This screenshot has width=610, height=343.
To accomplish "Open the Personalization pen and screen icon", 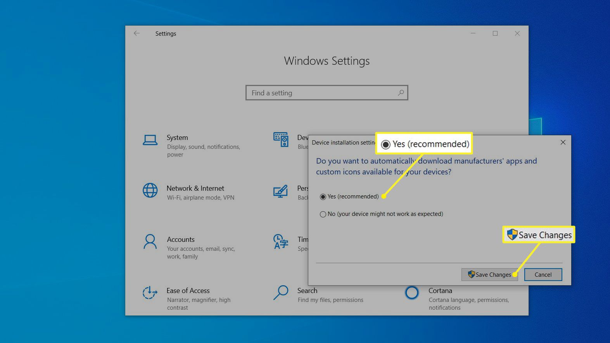I will [x=280, y=191].
